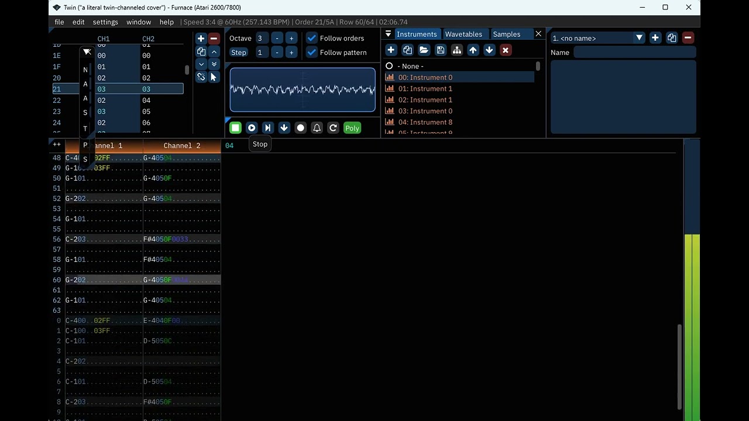Duplicate the selected instrument
This screenshot has height=421, width=749.
tap(407, 50)
